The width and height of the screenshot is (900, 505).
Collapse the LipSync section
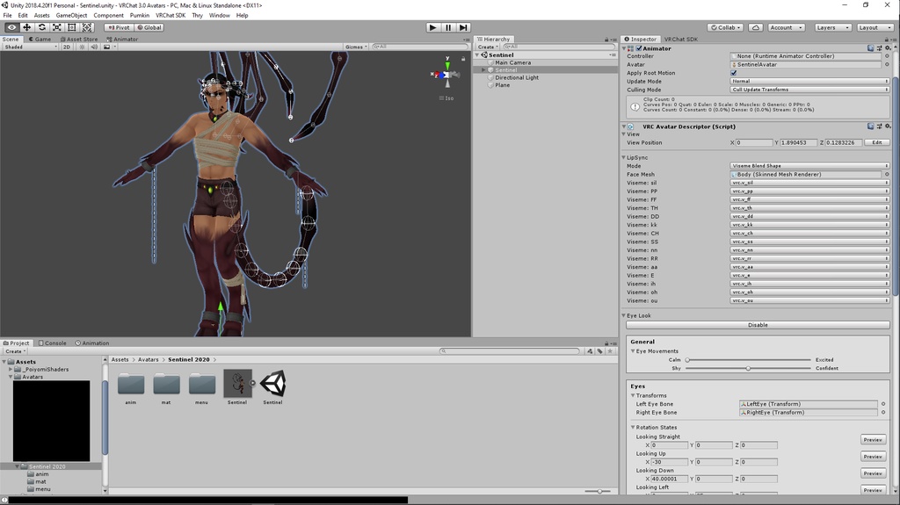point(624,157)
